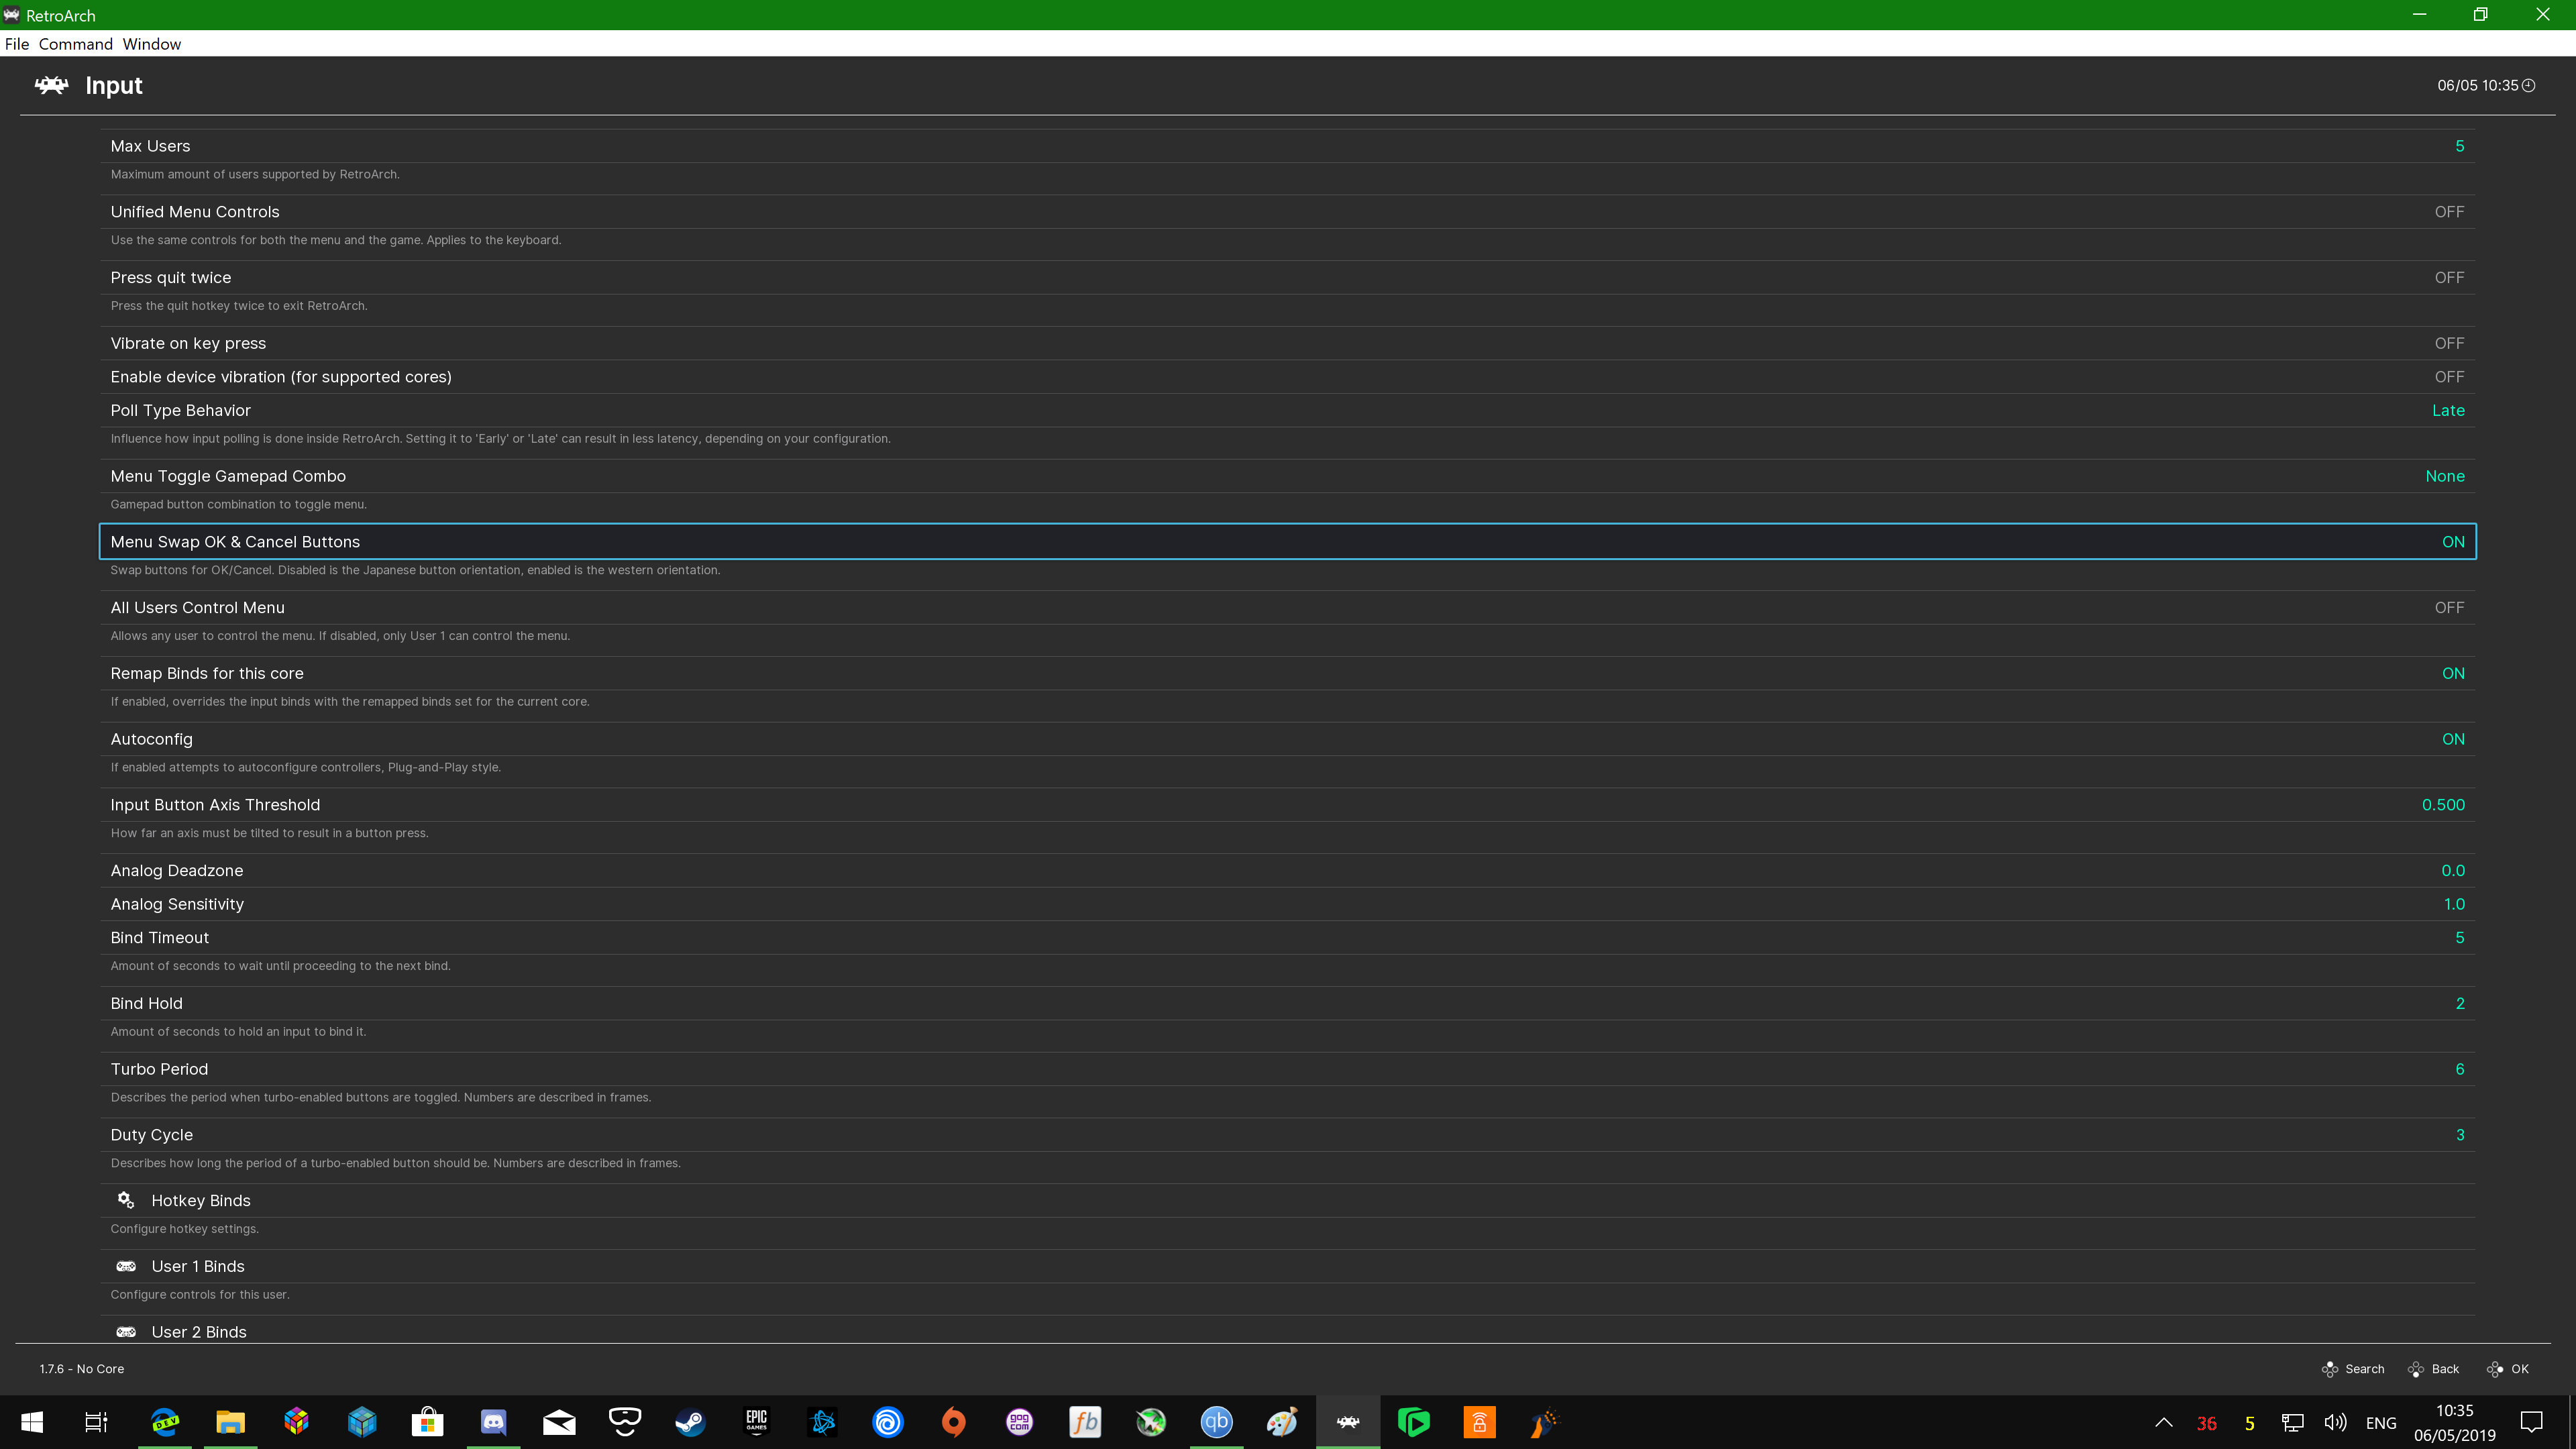Click the OK button in footer

point(2507,1369)
